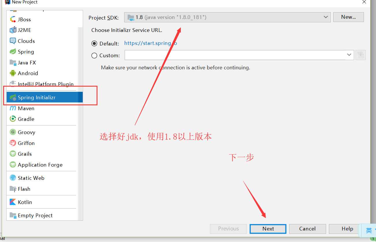Select the Spring Initializr icon
Screen dimensions: 376x242
13,98
